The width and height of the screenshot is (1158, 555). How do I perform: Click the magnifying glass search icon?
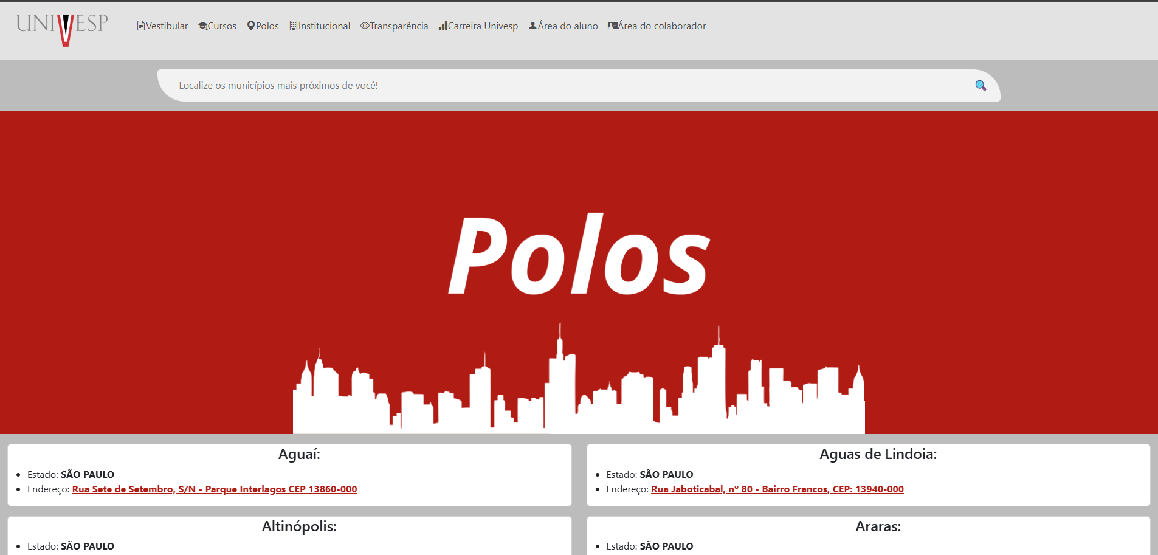pyautogui.click(x=980, y=85)
